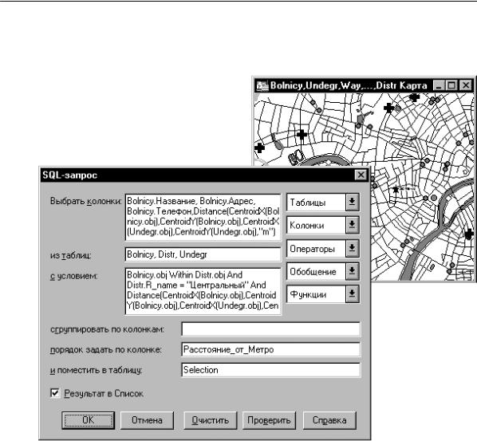The image size is (477, 441).
Task: Click the из таблиц input field
Action: [x=203, y=254]
